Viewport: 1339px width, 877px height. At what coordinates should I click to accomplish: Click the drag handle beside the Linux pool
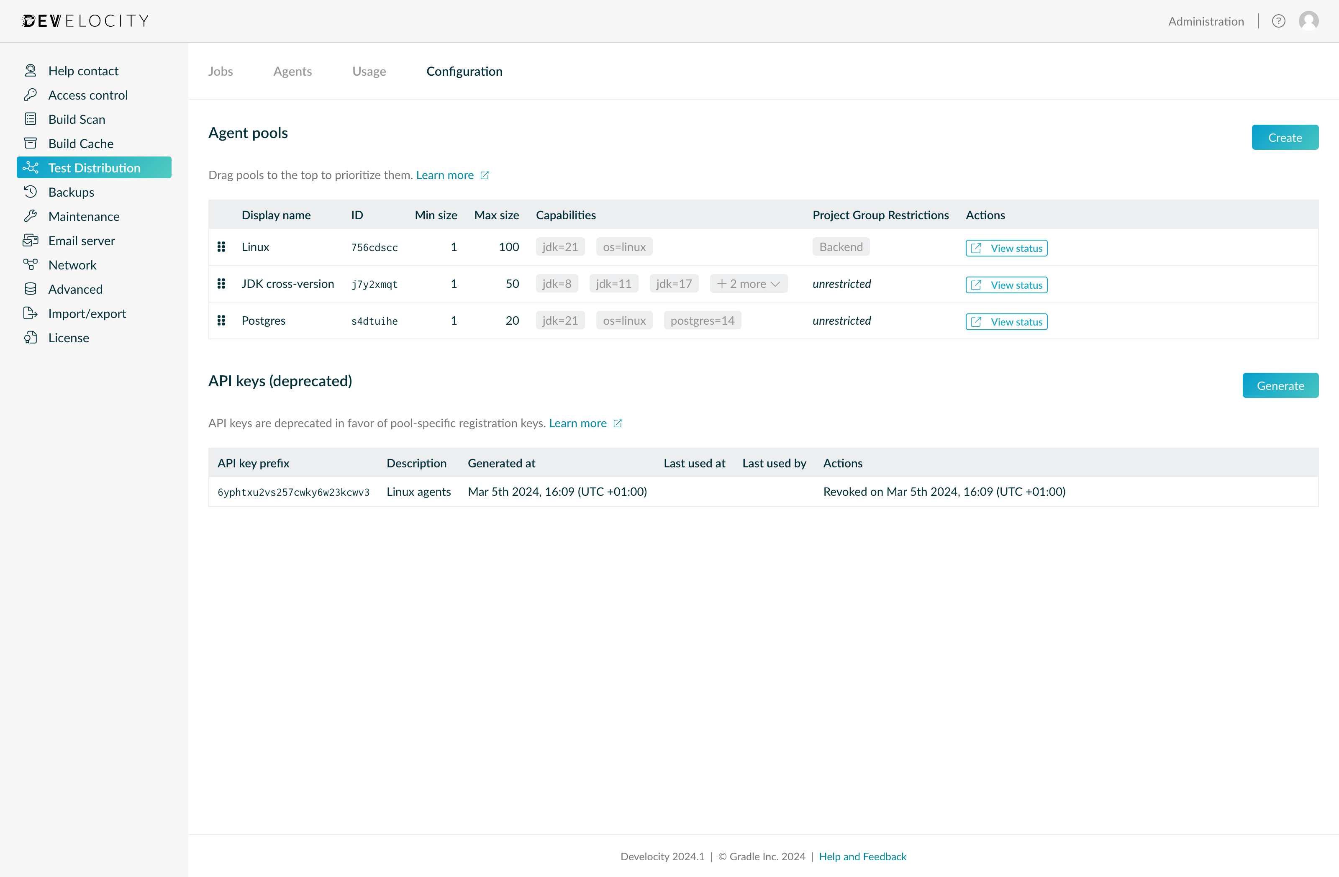click(221, 246)
